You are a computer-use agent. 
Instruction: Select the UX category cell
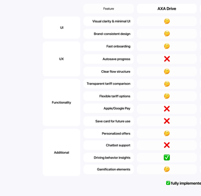tap(62, 59)
